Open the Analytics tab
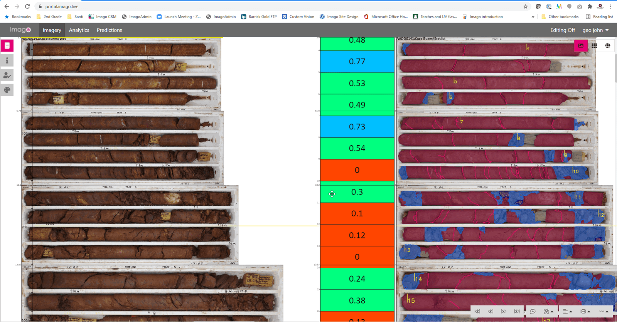The image size is (617, 322). pyautogui.click(x=79, y=30)
